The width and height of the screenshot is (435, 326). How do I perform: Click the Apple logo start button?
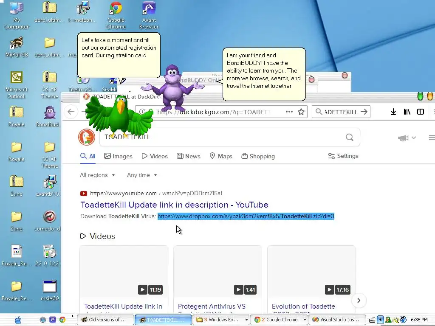(x=18, y=320)
